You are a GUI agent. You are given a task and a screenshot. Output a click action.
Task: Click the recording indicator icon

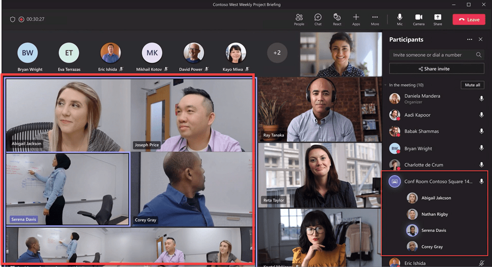(x=21, y=19)
